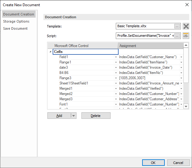Image resolution: width=192 pixels, height=168 pixels.
Task: Click the grid scrollbar down arrow
Action: [186, 106]
